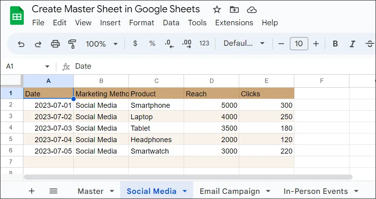Viewport: 376px width, 199px height.
Task: Open the Name Box cell dropdown
Action: (x=47, y=66)
